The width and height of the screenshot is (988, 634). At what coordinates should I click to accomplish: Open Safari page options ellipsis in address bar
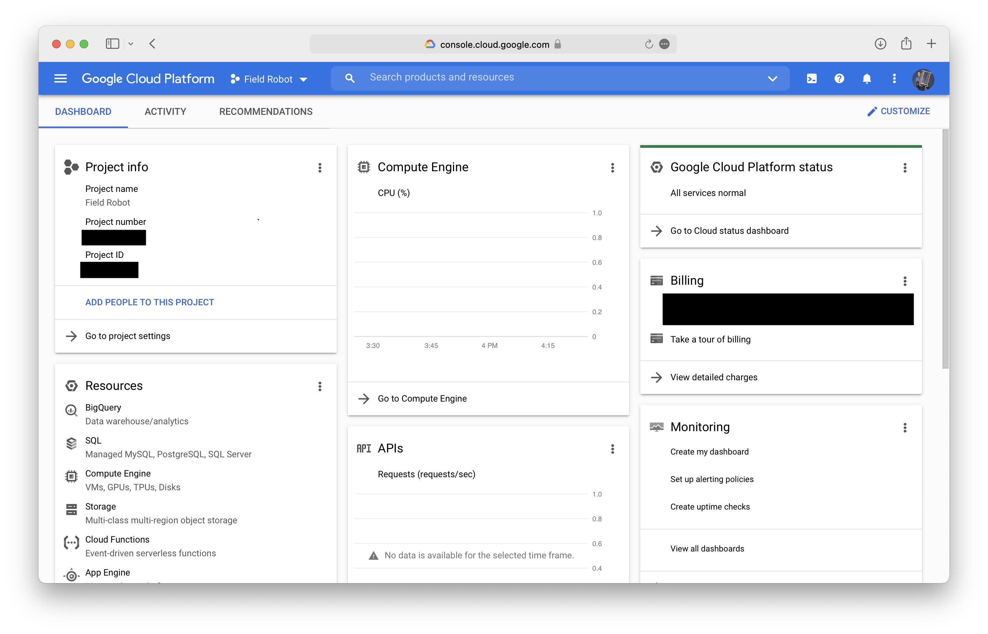click(x=664, y=44)
